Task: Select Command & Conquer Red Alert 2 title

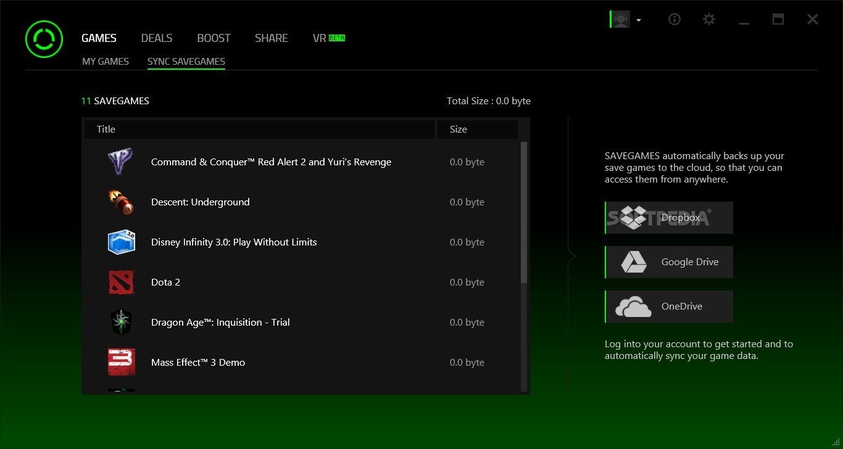Action: click(x=271, y=162)
